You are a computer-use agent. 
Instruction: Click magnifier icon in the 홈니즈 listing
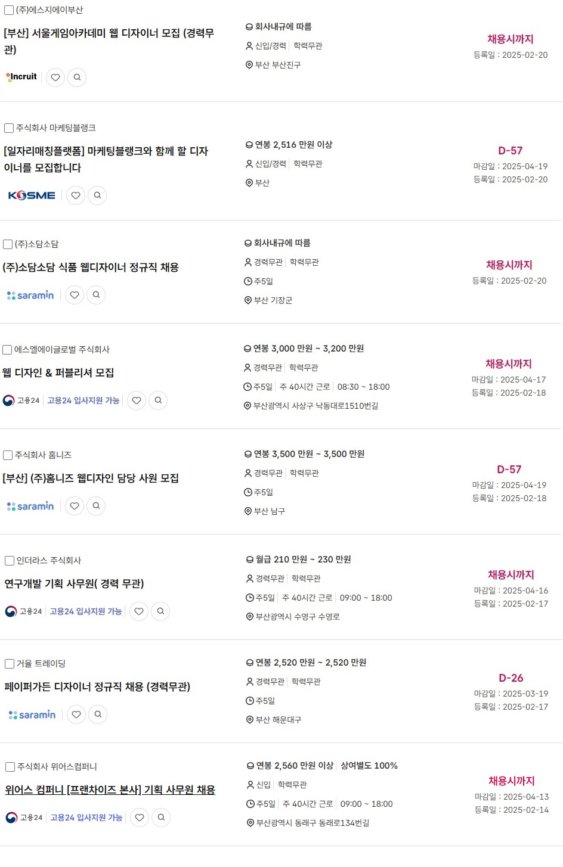pos(96,506)
